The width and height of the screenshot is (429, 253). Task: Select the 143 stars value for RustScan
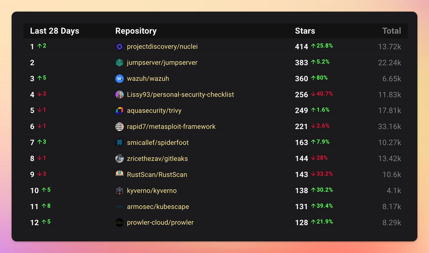pos(301,175)
